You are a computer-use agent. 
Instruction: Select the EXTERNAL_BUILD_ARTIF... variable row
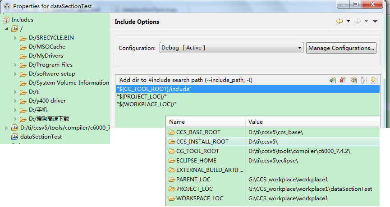pyautogui.click(x=273, y=170)
